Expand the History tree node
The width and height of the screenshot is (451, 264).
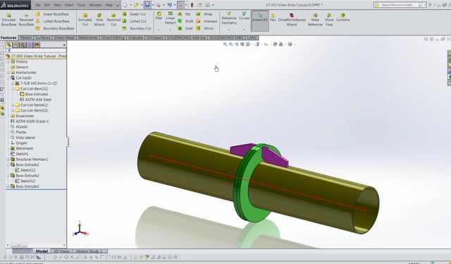click(8, 61)
